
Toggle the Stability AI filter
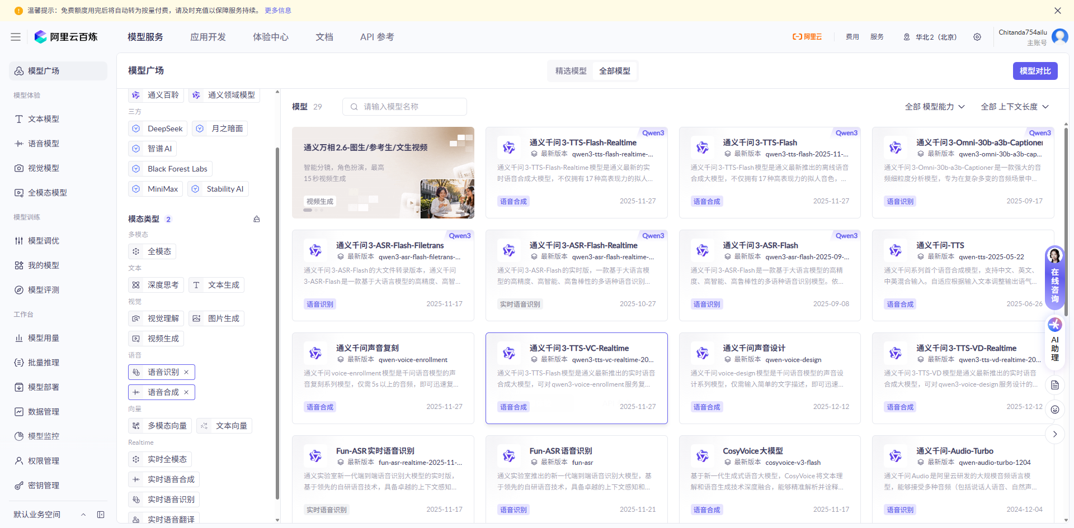click(218, 189)
